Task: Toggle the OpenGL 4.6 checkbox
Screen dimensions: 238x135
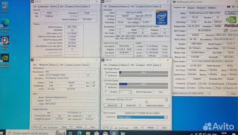Action: [224, 88]
